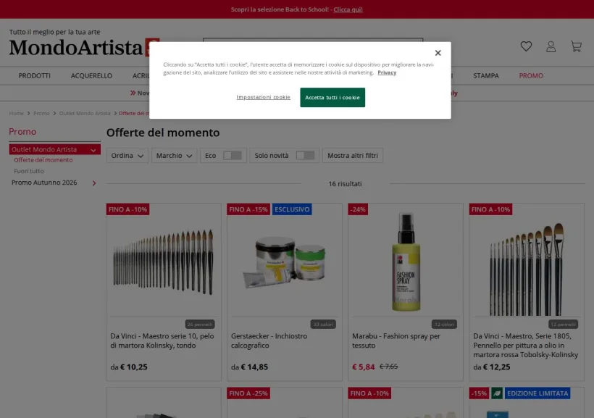
Task: Click the -24% discount badge
Action: point(358,209)
